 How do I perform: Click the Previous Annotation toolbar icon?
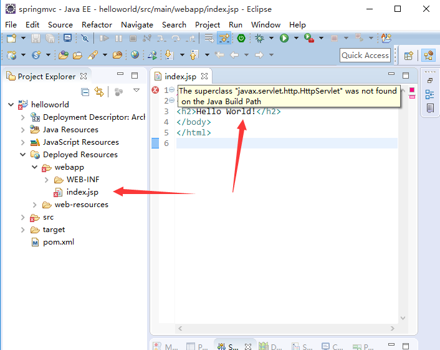[194, 55]
